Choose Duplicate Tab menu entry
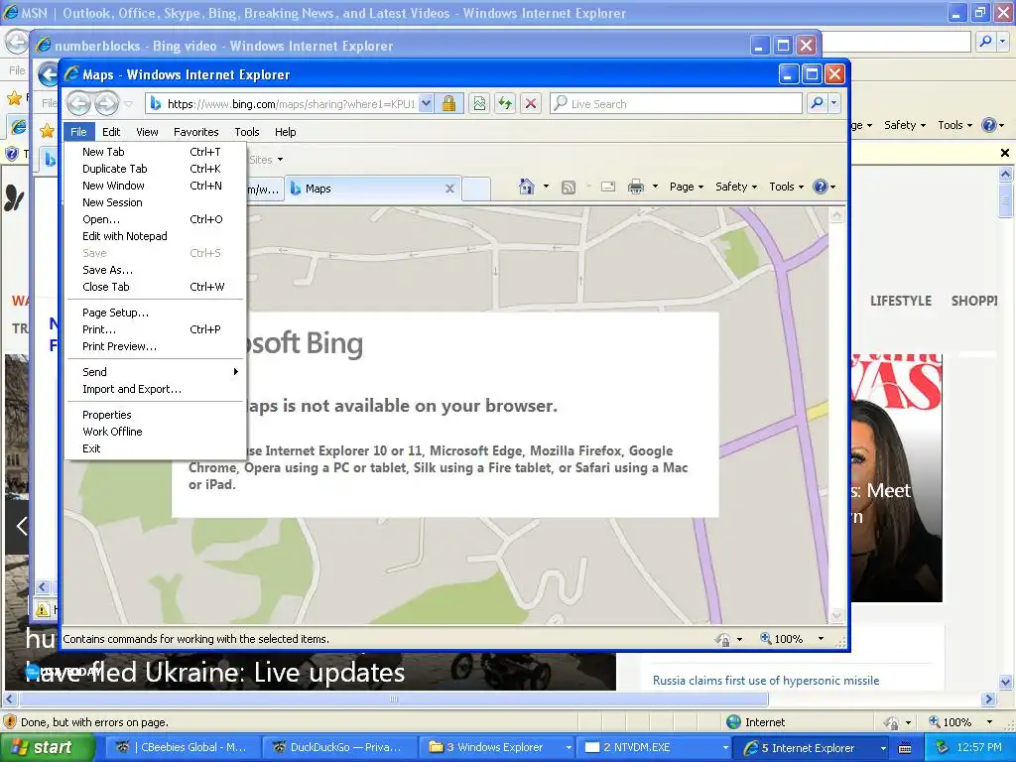The width and height of the screenshot is (1016, 762). point(155,169)
